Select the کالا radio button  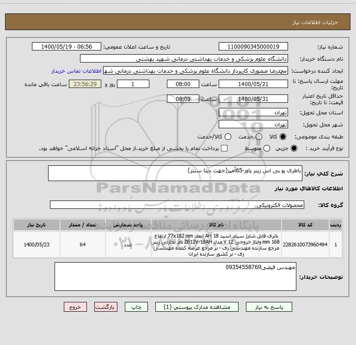[x=283, y=137]
